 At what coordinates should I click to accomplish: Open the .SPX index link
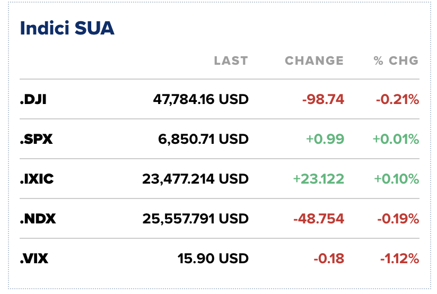[36, 139]
